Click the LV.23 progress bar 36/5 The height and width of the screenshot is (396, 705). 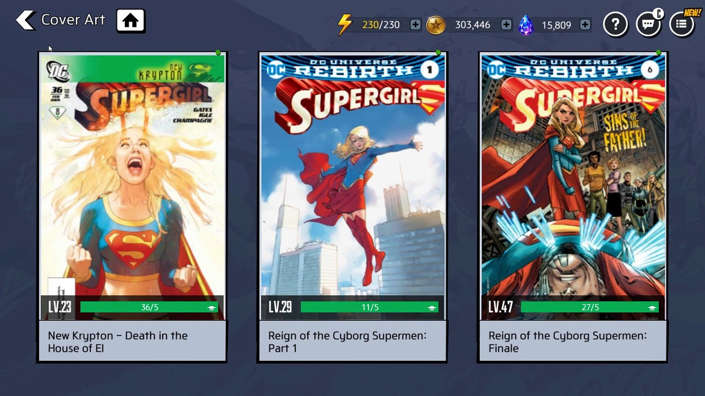pyautogui.click(x=149, y=307)
